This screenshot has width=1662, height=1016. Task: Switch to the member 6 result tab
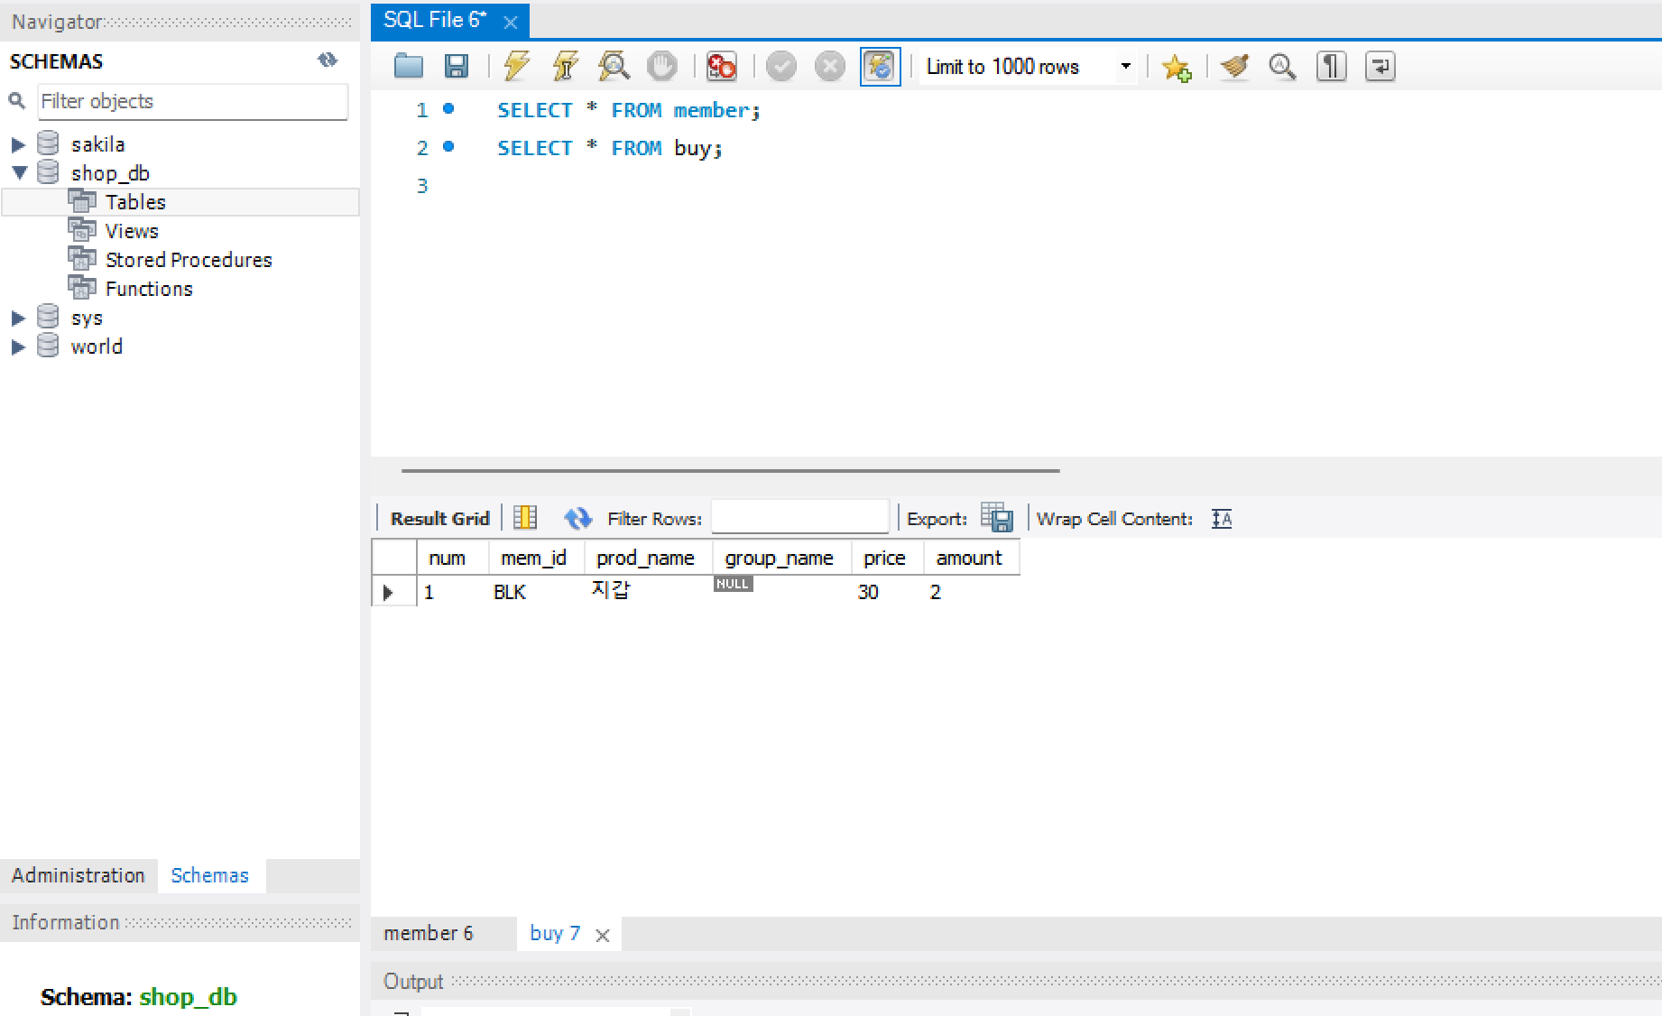(428, 933)
